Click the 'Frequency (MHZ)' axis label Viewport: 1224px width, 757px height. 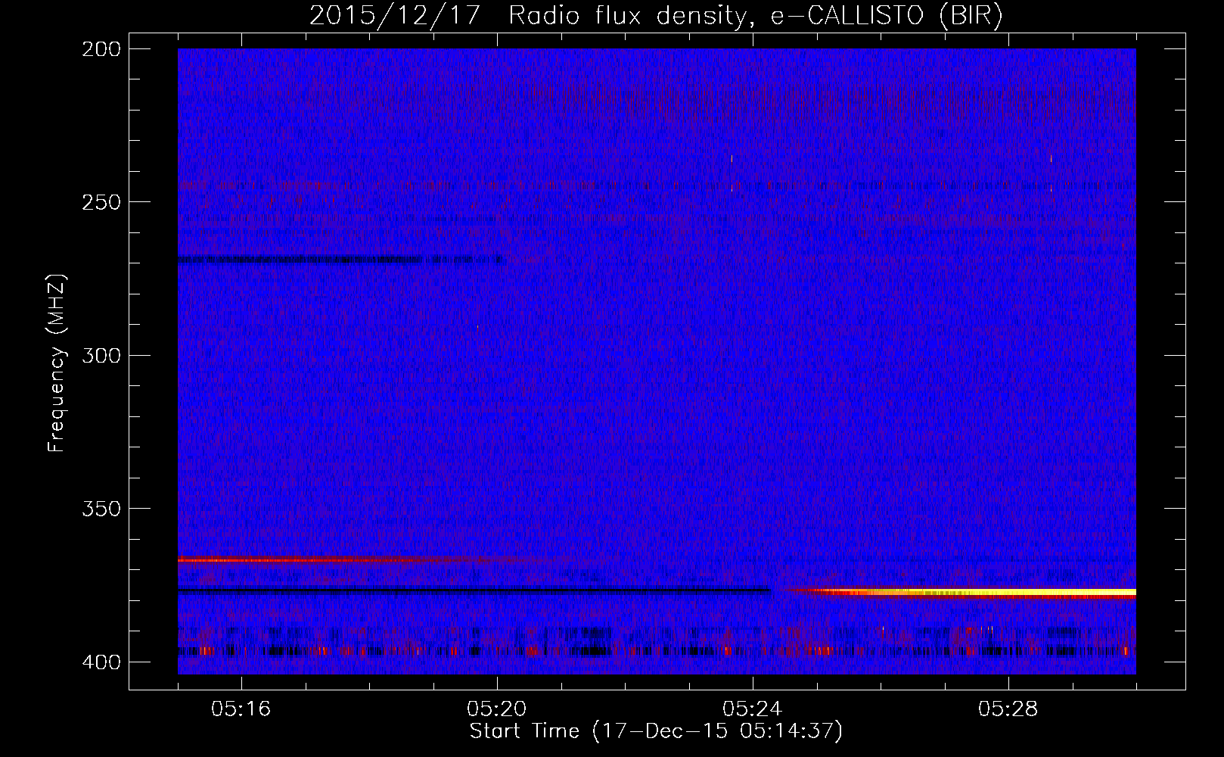[57, 363]
